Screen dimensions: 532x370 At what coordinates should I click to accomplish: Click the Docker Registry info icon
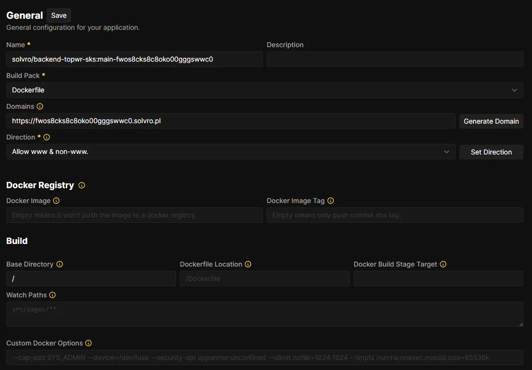tap(82, 185)
